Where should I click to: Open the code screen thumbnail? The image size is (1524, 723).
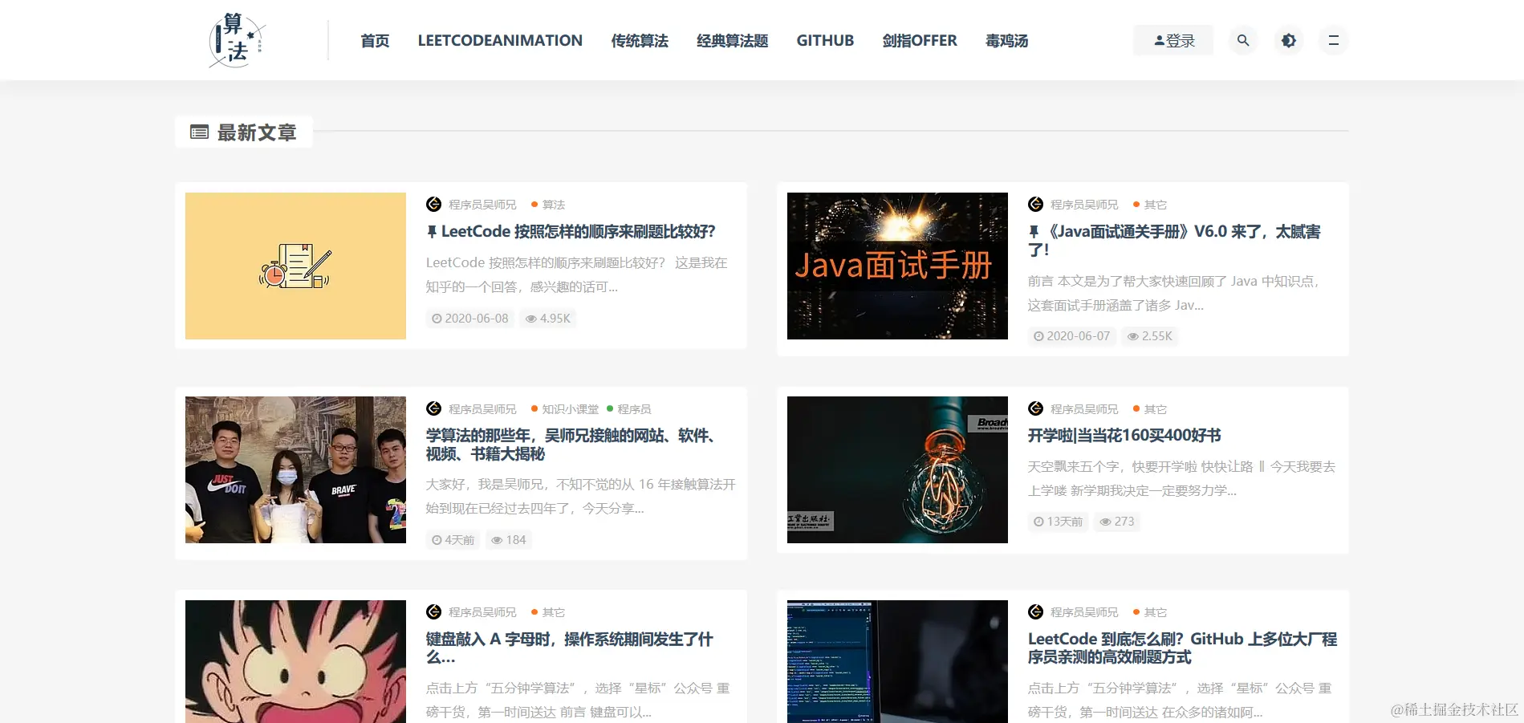click(x=897, y=661)
